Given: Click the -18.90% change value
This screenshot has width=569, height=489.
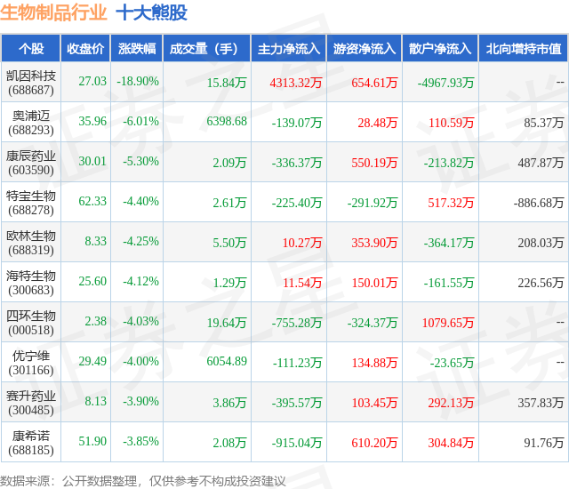Looking at the screenshot, I should (138, 81).
